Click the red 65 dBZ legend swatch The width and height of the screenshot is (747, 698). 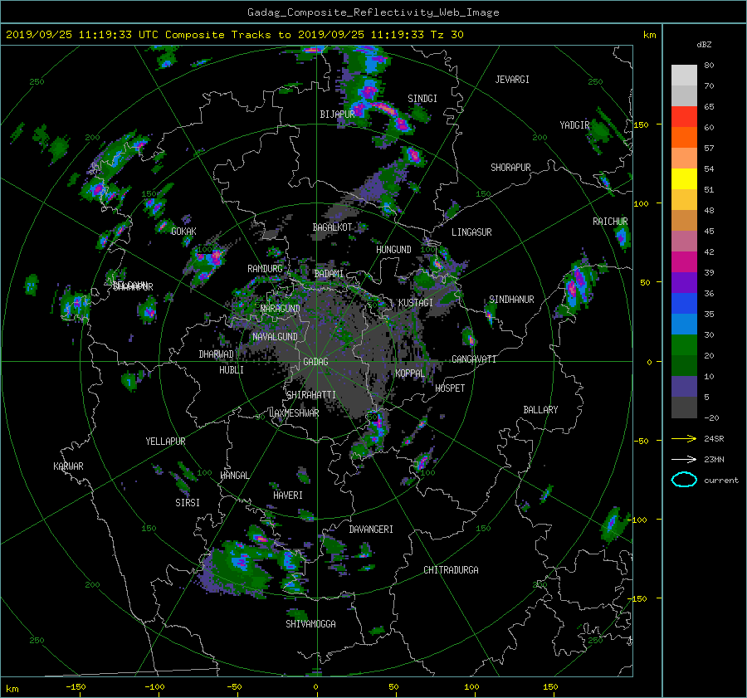point(684,117)
